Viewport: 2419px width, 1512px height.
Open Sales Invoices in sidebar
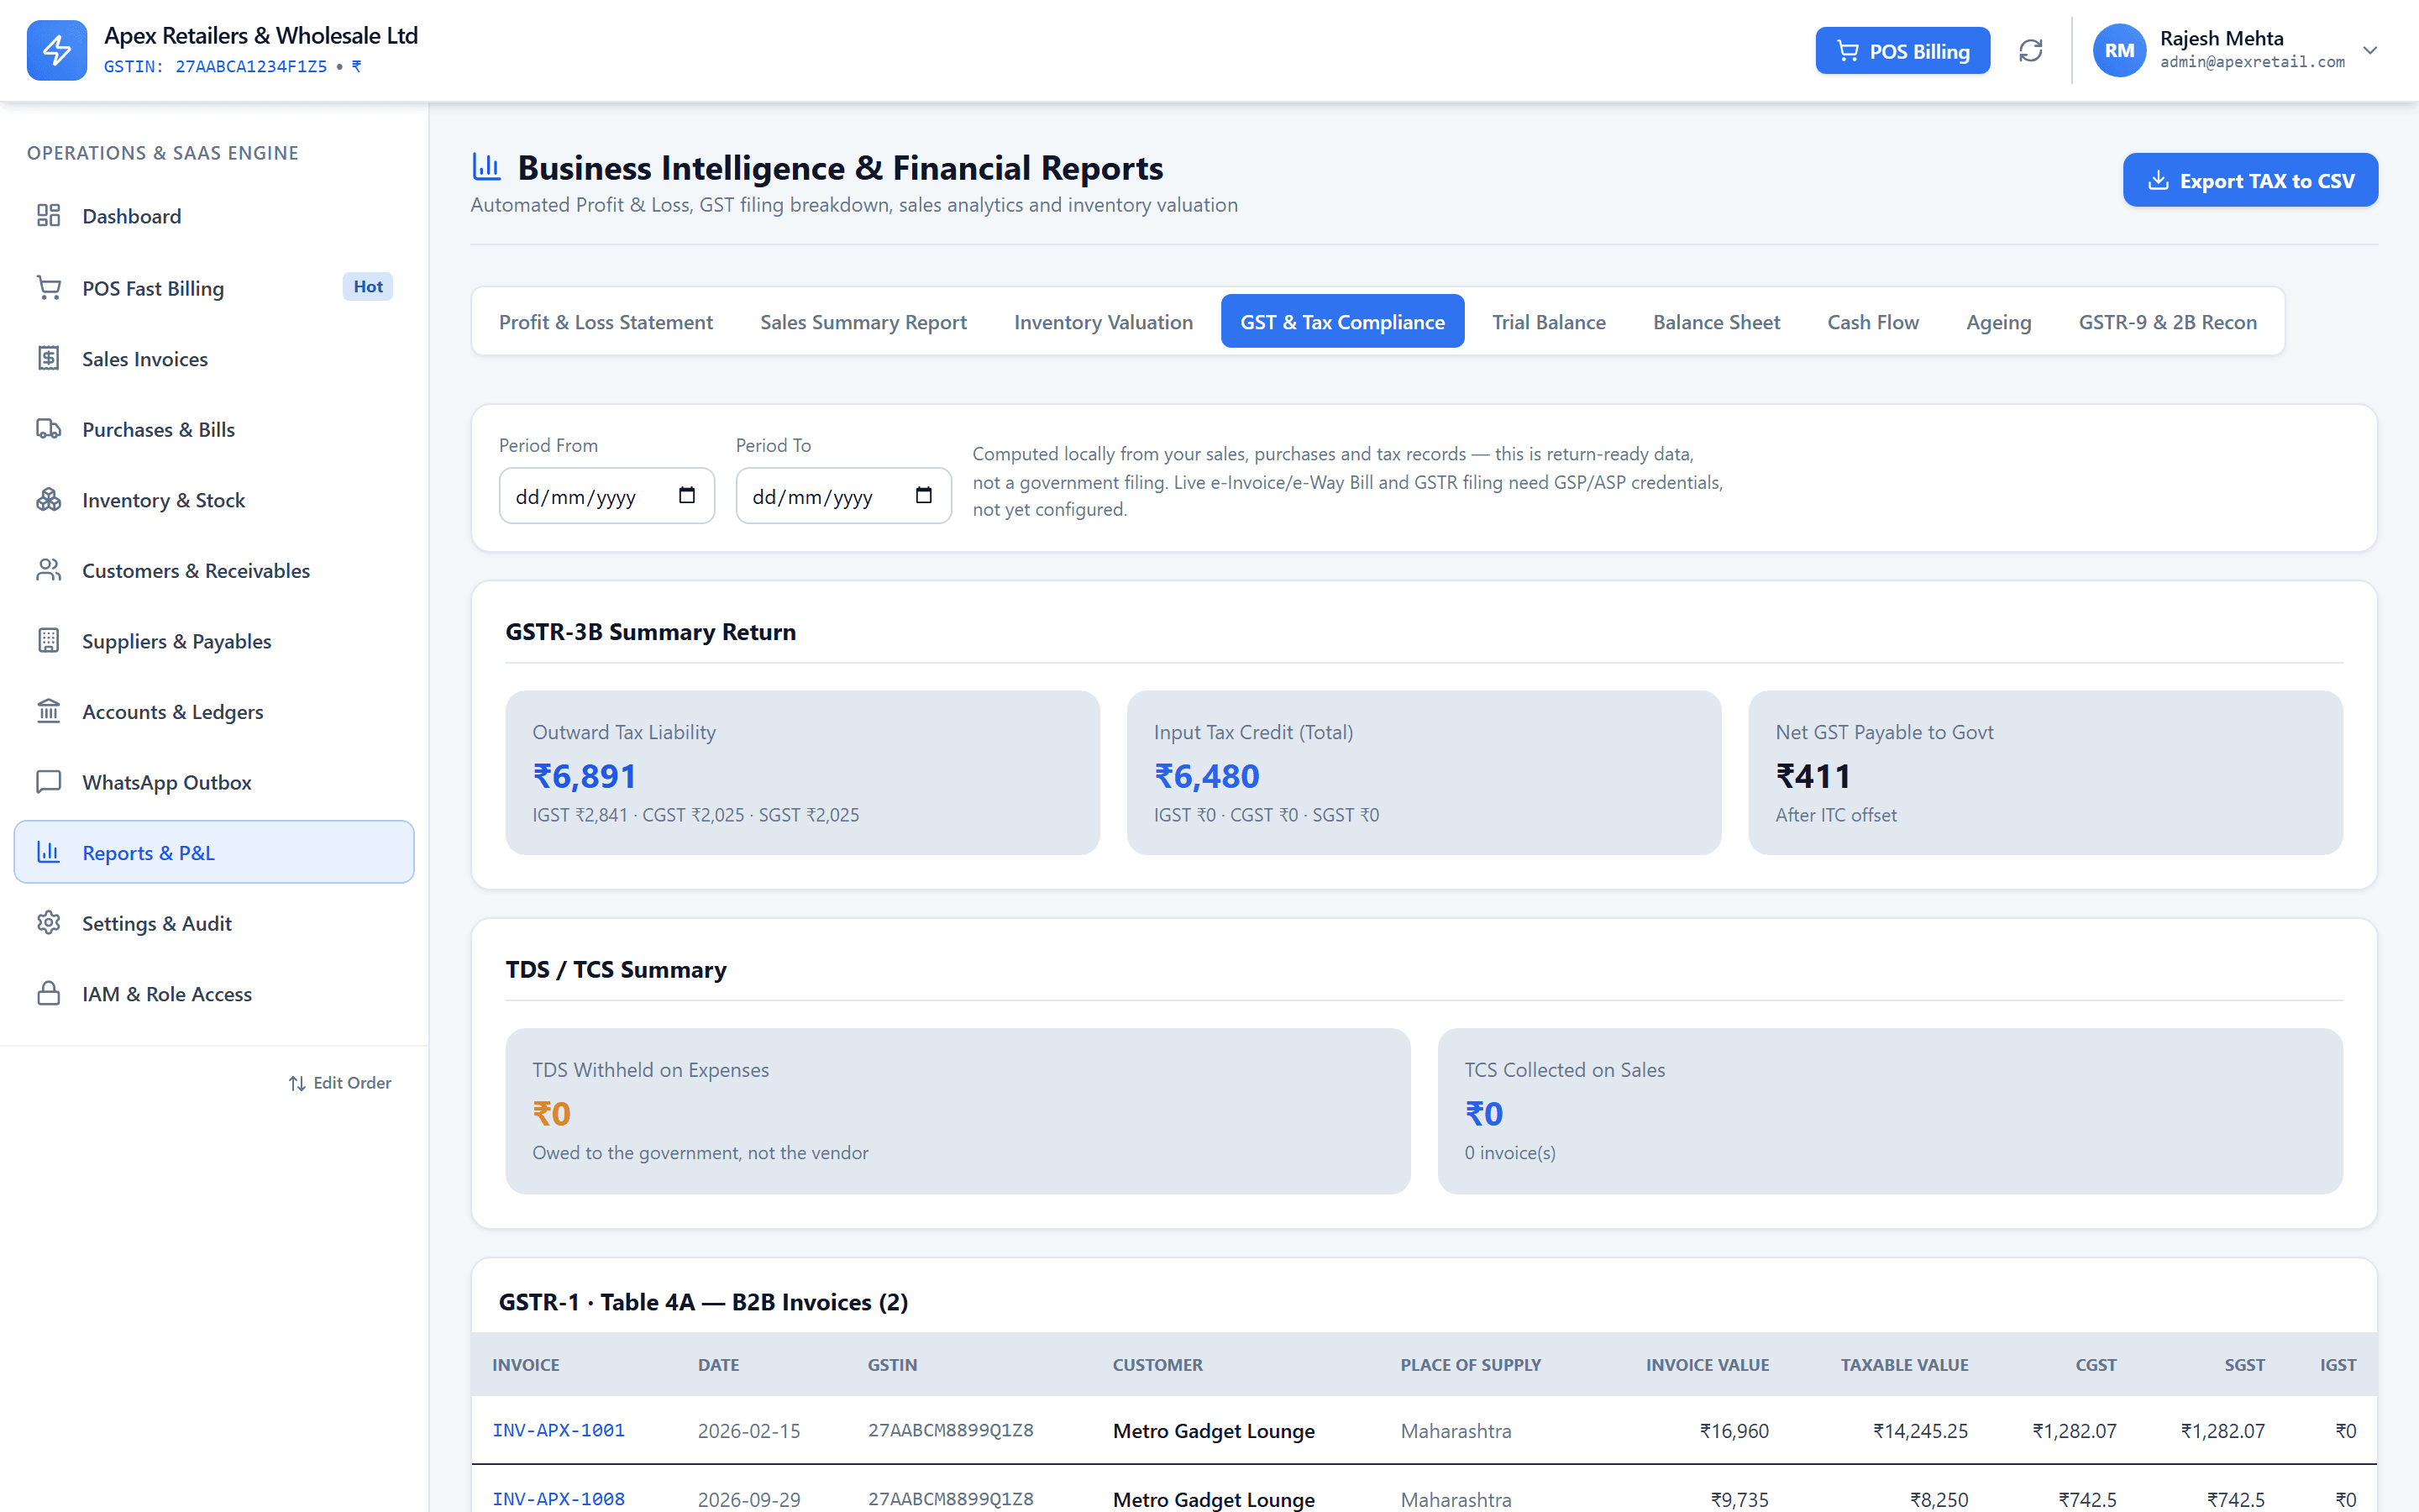coord(214,358)
